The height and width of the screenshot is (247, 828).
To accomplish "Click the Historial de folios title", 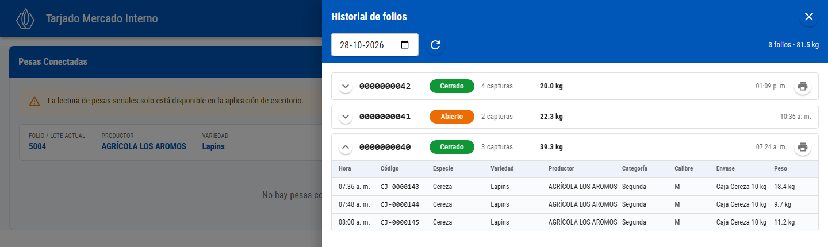I will point(369,17).
